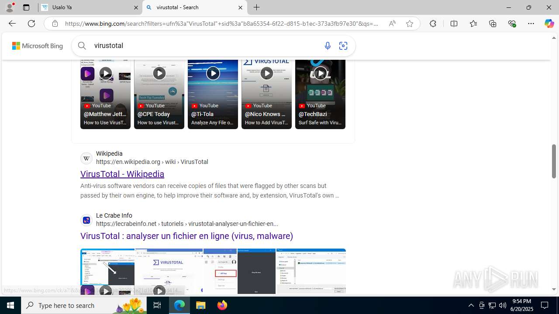Viewport: 559px width, 314px height.
Task: Open the API key red-box thumbnail
Action: (x=220, y=271)
